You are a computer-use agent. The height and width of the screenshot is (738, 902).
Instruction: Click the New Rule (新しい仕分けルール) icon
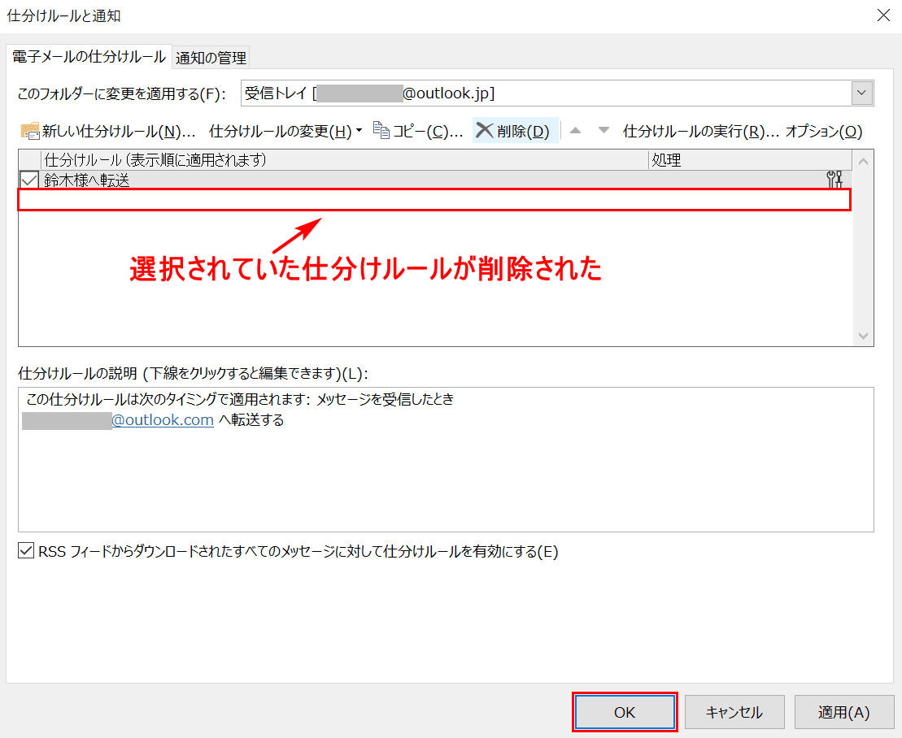[x=30, y=131]
